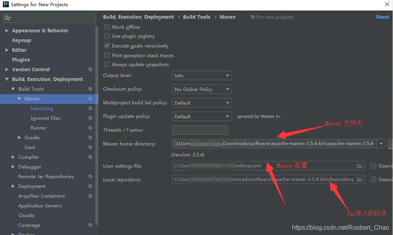Screen dimensions: 393x235
Task: Open the Ignored Files settings page
Action: point(45,118)
